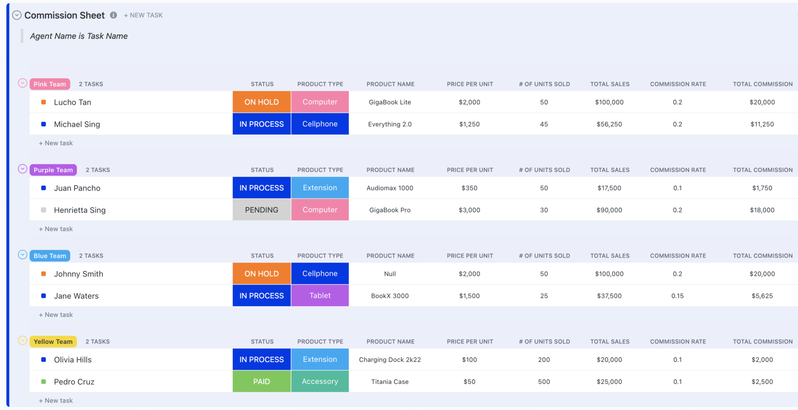Collapse the Blue Team group

(x=23, y=255)
